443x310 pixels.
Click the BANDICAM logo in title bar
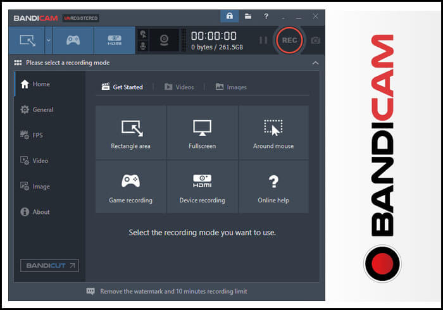[x=35, y=18]
